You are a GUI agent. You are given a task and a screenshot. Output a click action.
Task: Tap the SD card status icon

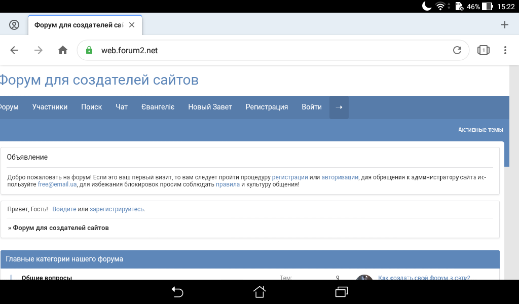459,6
